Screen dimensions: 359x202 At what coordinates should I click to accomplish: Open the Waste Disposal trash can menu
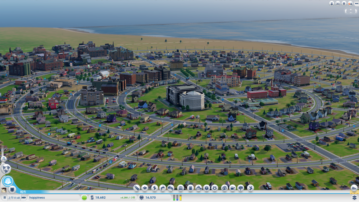coord(190,188)
